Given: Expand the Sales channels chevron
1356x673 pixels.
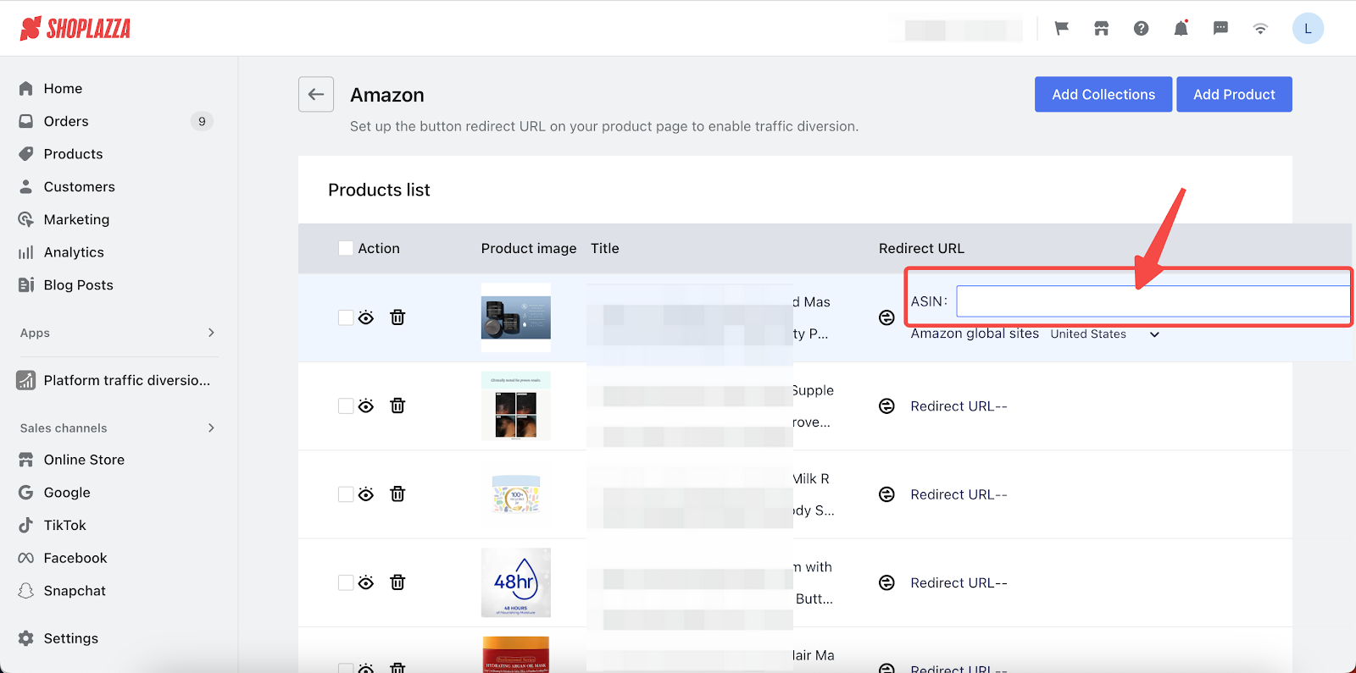Looking at the screenshot, I should (x=211, y=428).
